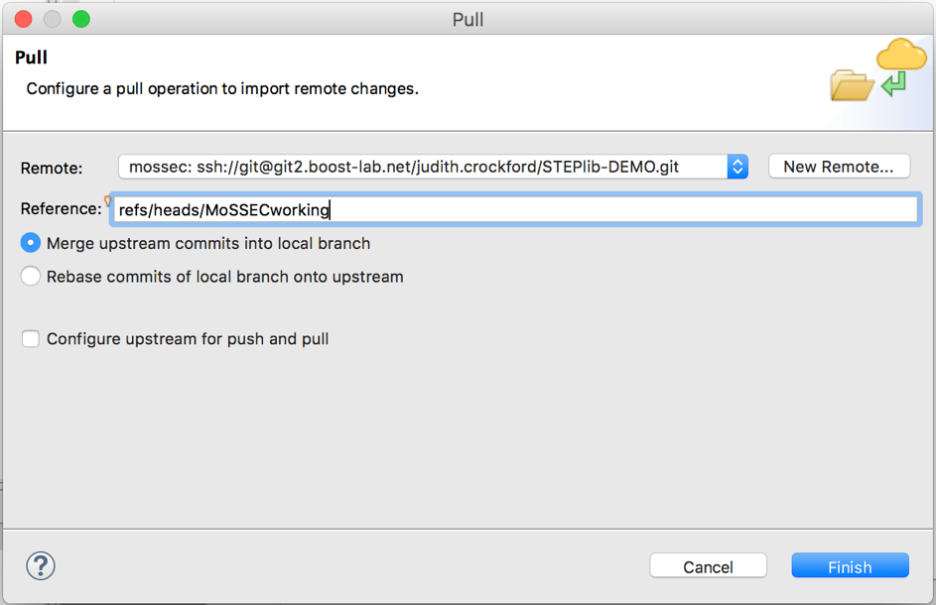Click the help question mark icon
Screen dimensions: 936x605
(41, 565)
